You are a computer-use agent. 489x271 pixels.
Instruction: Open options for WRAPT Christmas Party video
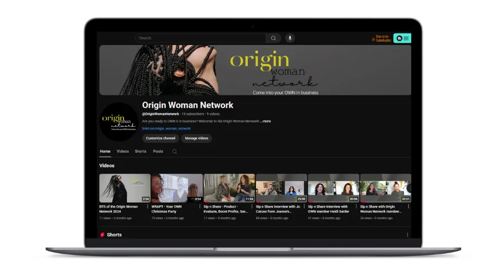click(x=199, y=207)
